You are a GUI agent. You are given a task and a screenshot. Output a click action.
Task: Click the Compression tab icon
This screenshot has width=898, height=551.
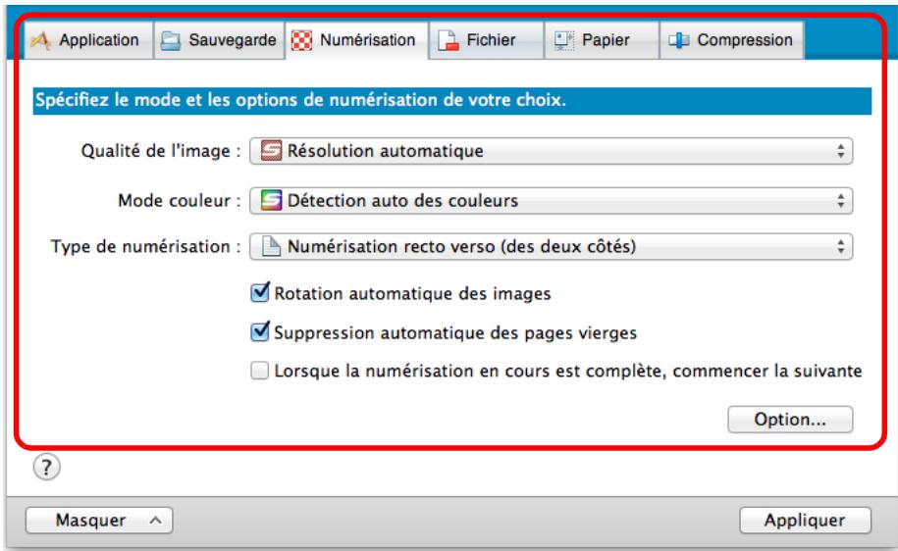[x=678, y=41]
